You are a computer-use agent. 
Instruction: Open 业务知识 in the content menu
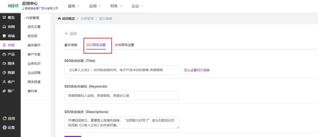point(34,64)
